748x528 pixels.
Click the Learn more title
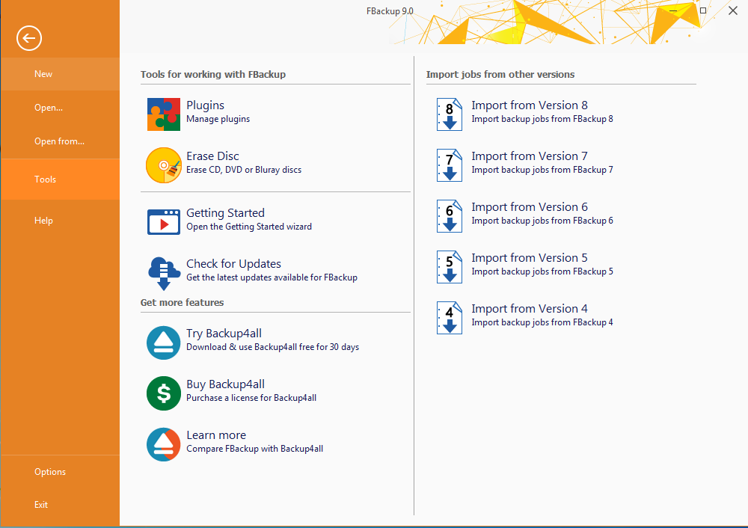coord(216,435)
